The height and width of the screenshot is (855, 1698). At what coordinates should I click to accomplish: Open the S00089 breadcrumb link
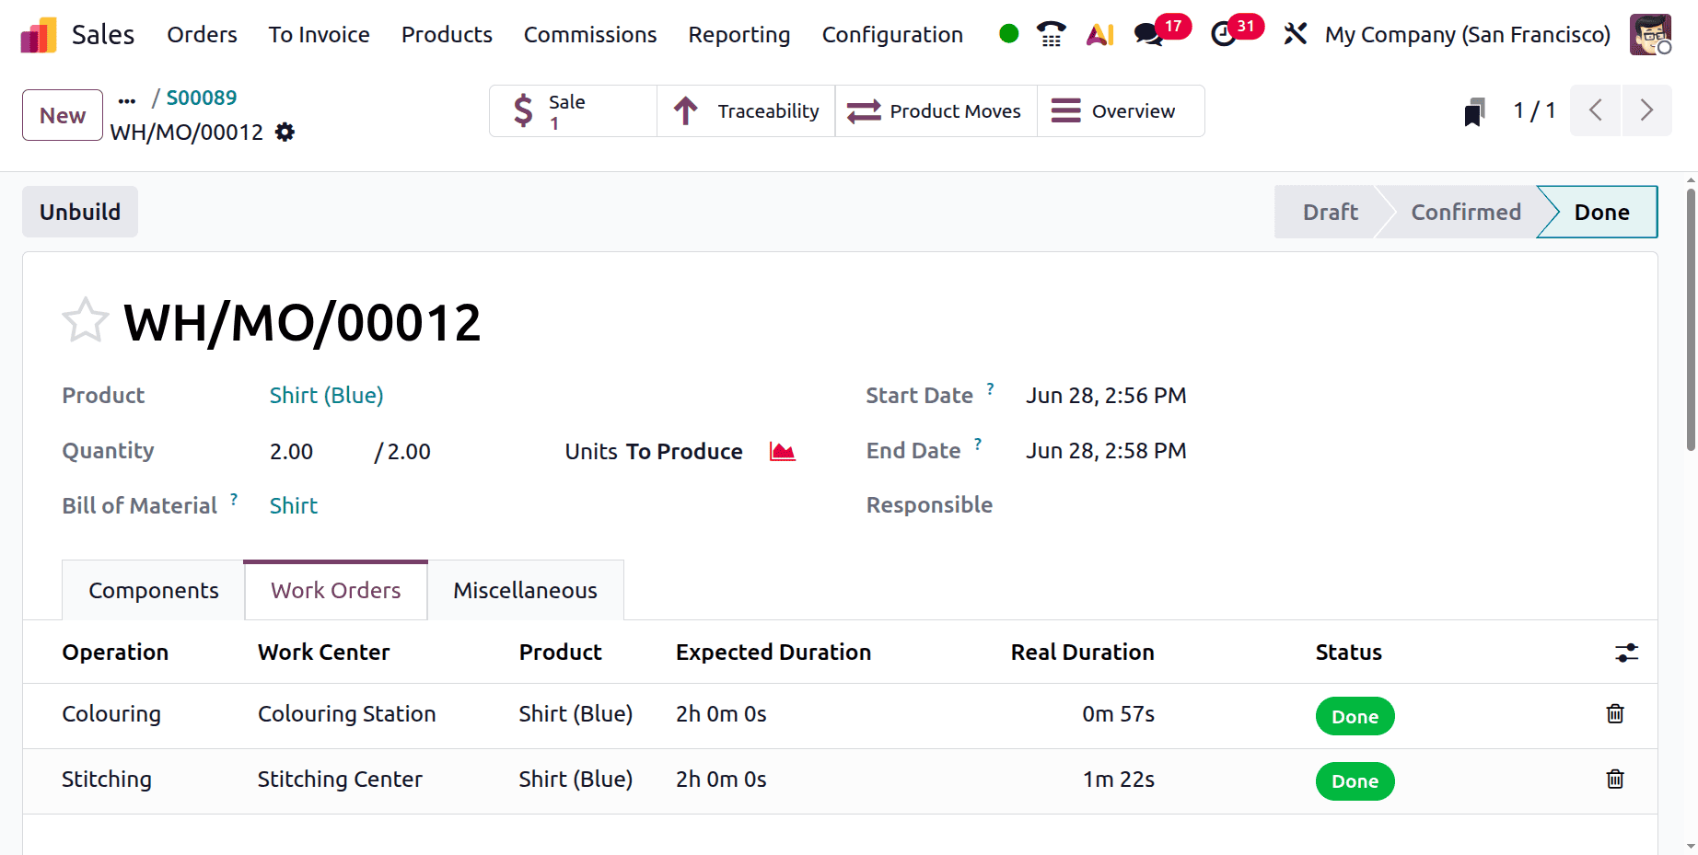click(202, 98)
